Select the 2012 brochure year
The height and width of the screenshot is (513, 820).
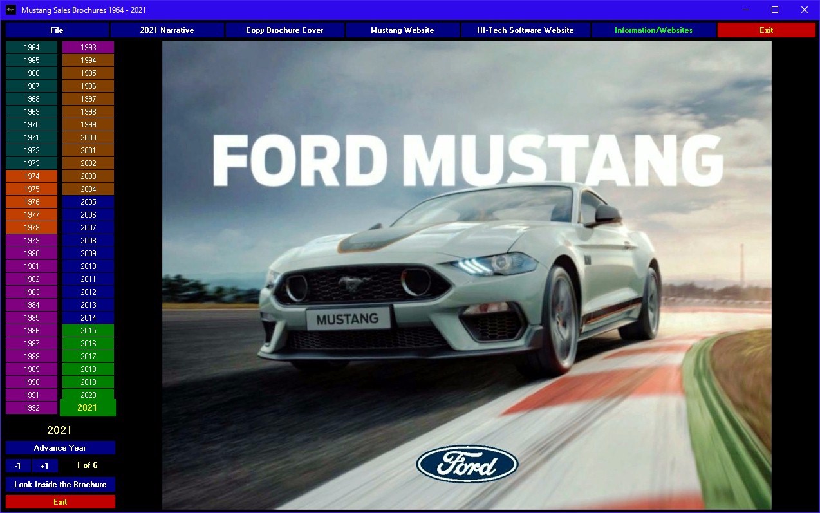point(88,292)
